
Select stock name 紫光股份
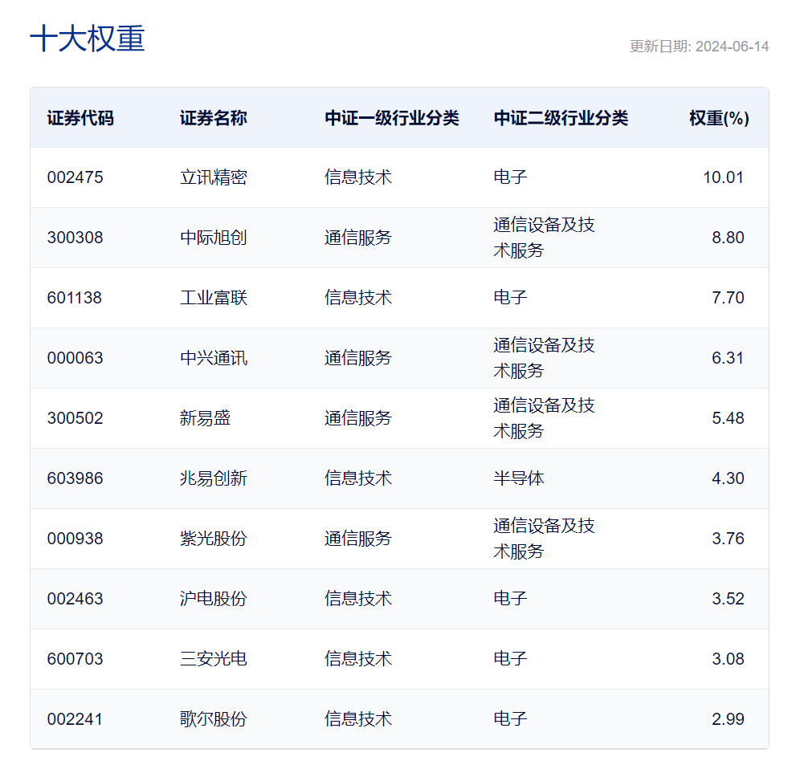(x=214, y=539)
